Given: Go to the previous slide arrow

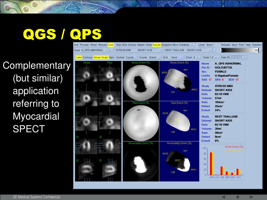Looking at the screenshot, I should [x=223, y=197].
